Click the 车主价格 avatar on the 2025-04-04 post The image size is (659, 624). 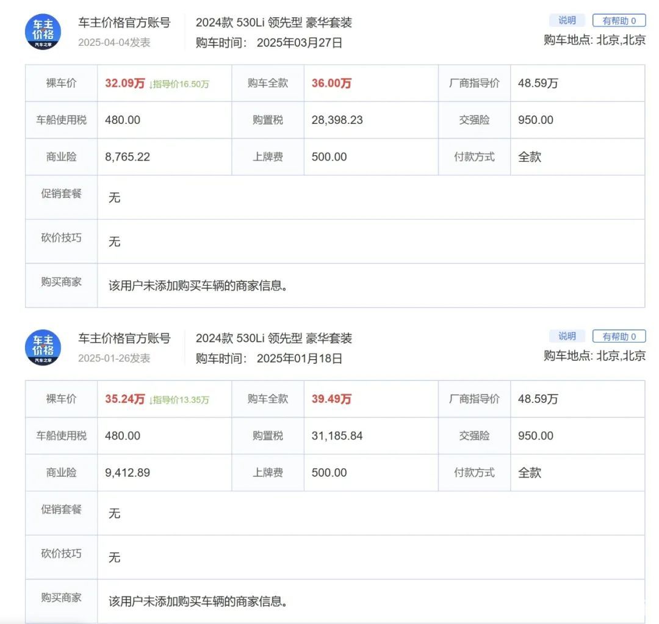[x=43, y=32]
